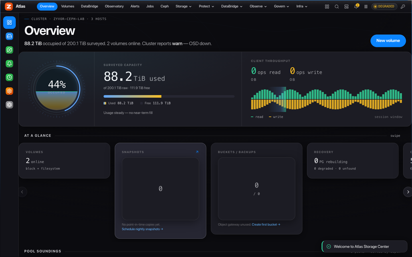Viewport: 412px width, 257px height.
Task: Open the green bell alerts sidebar icon
Action: tap(9, 64)
